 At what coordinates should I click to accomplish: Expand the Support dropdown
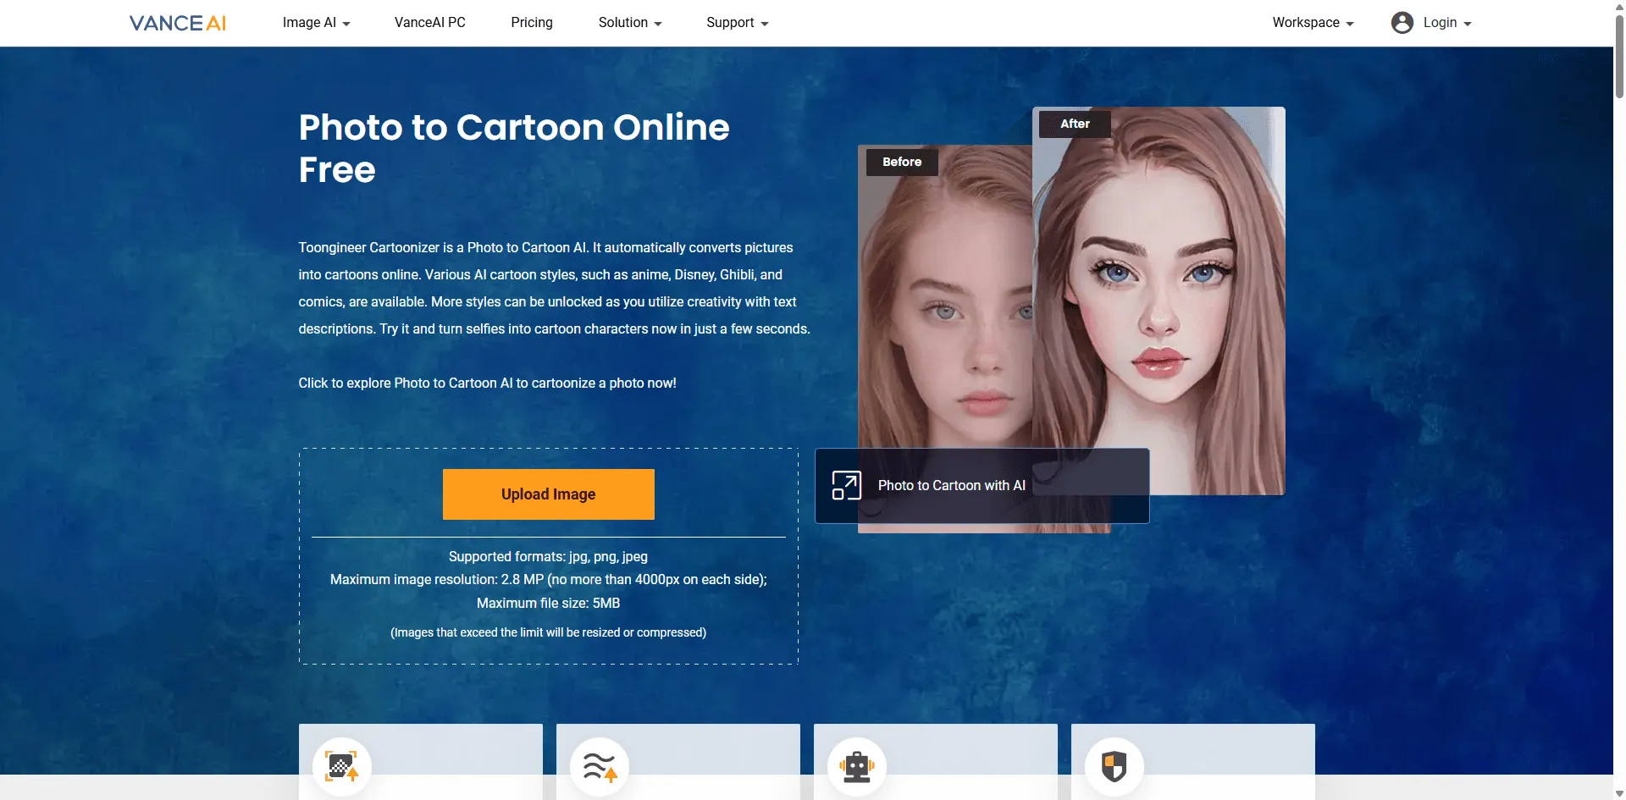click(x=737, y=23)
